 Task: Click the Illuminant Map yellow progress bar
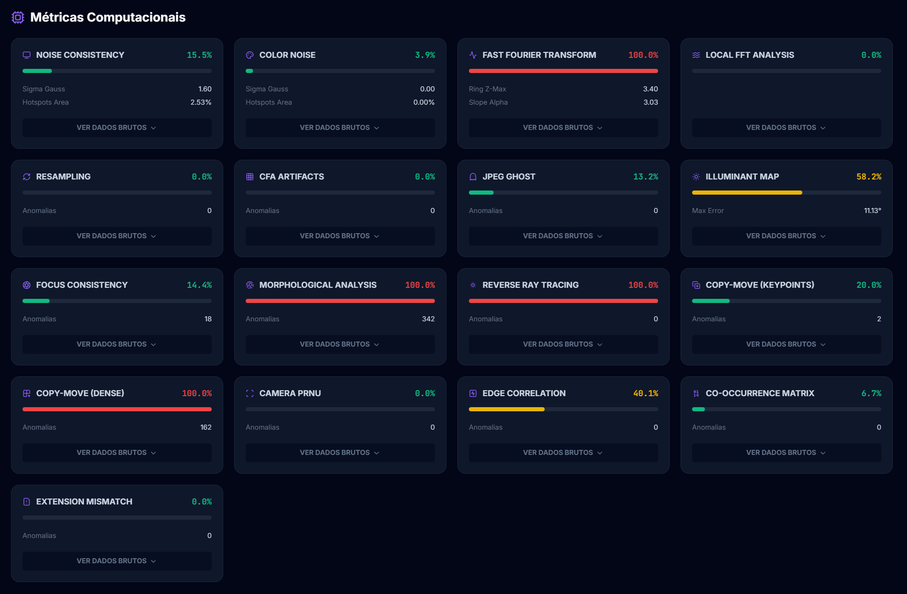pos(747,193)
